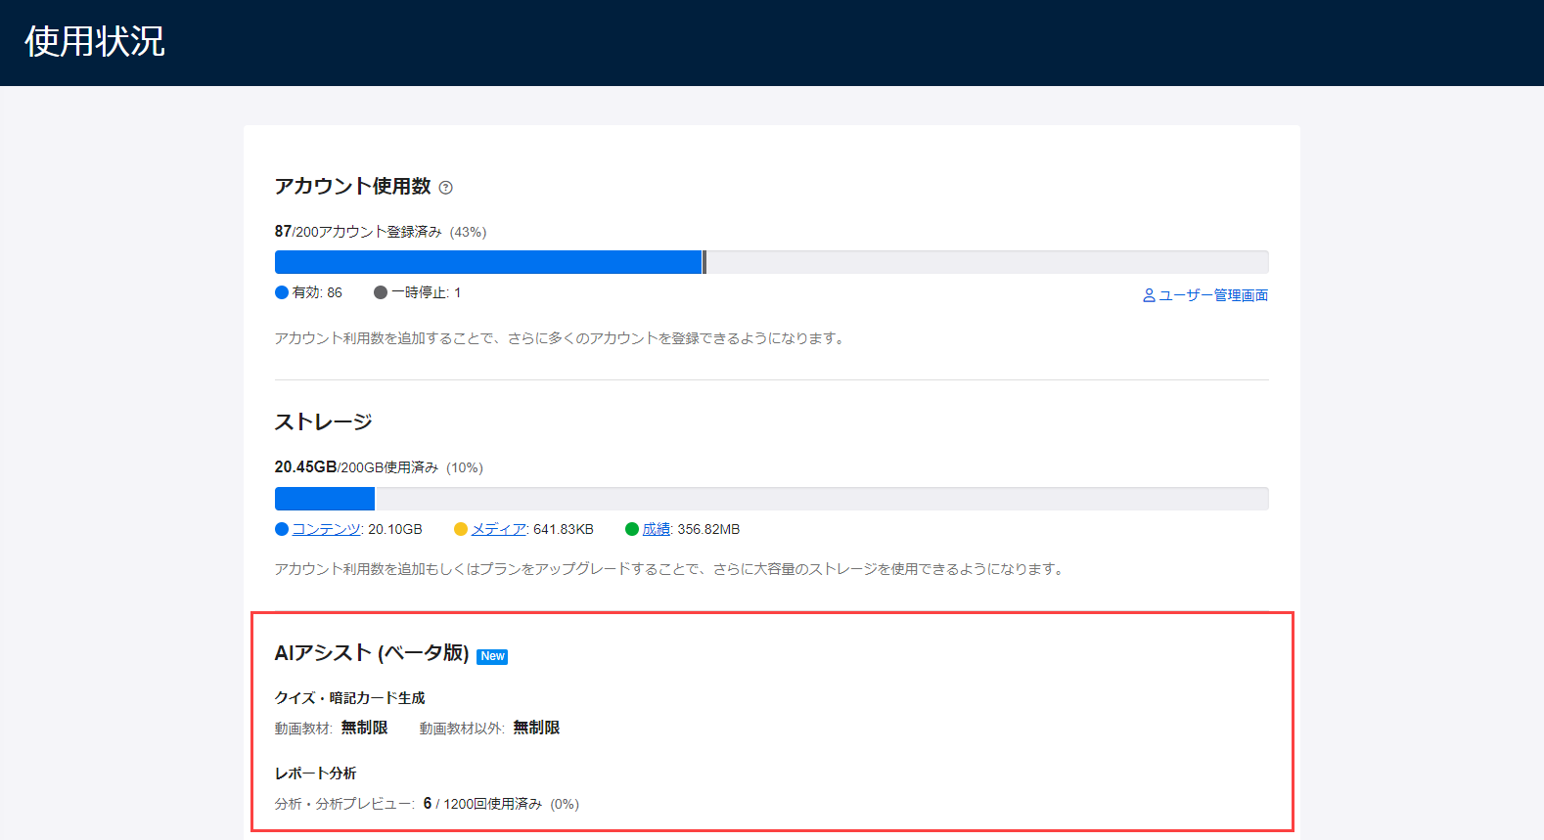
Task: Click the blue filled part of storage bar
Action: pos(325,499)
